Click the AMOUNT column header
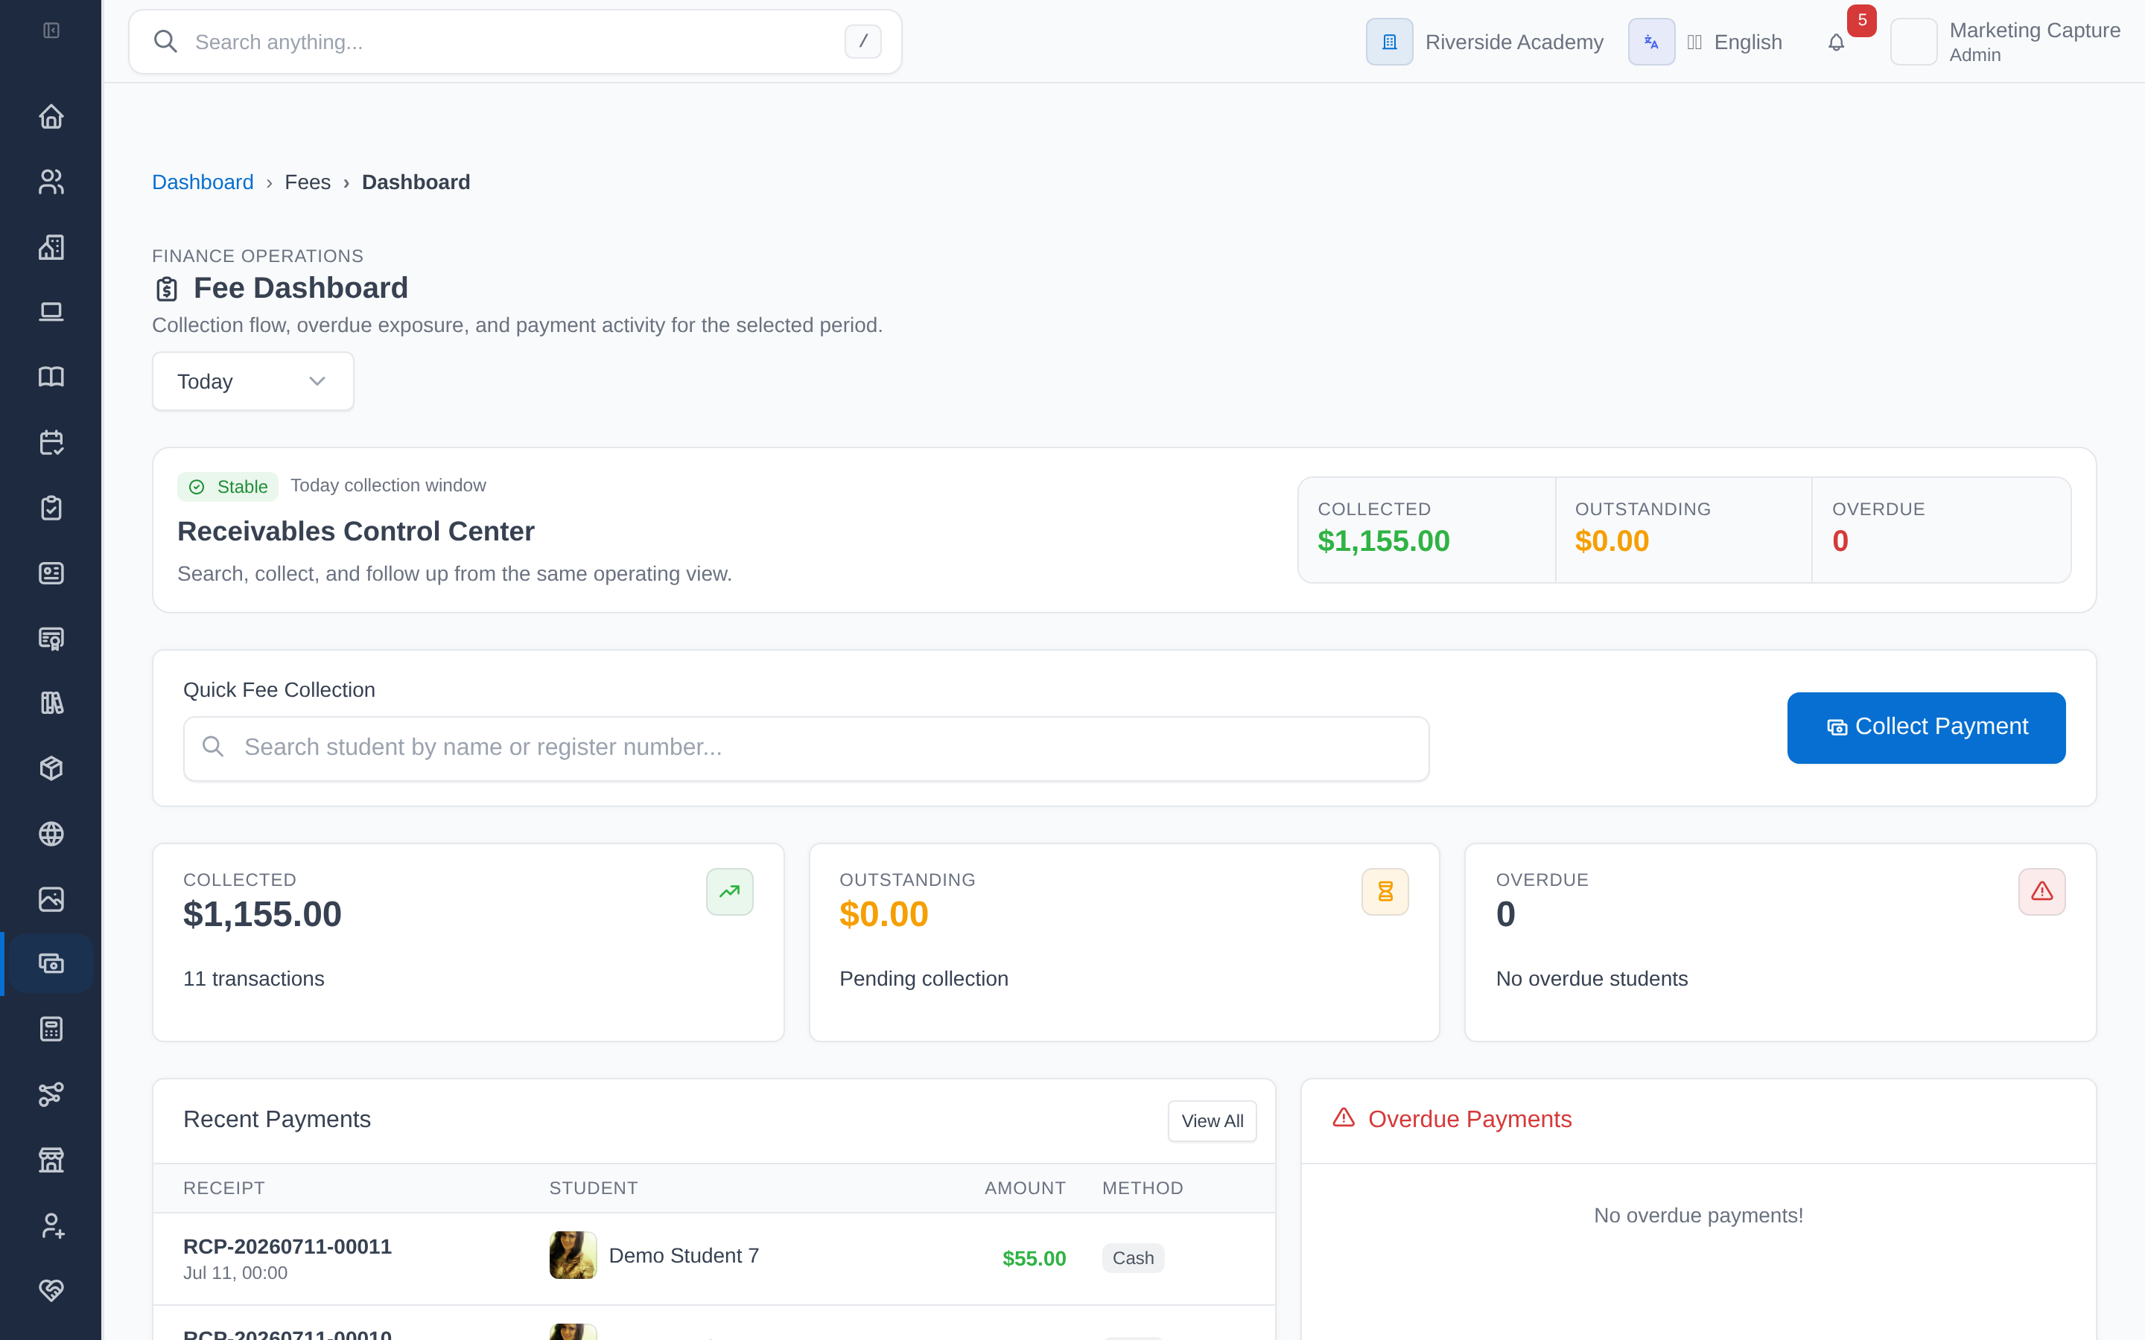This screenshot has width=2145, height=1340. [x=1025, y=1188]
